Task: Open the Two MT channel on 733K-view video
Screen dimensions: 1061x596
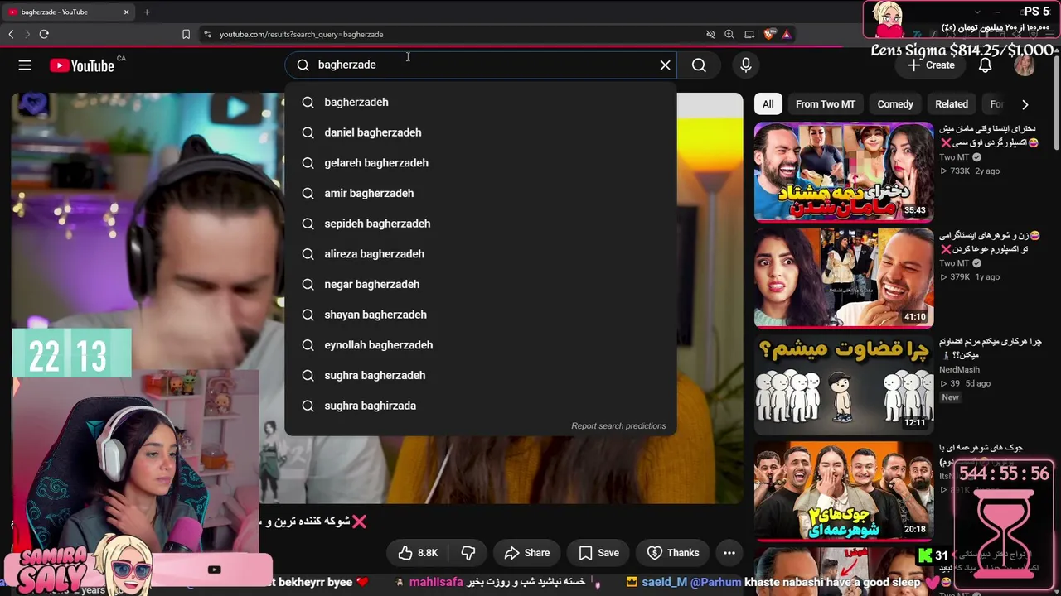Action: pos(954,157)
